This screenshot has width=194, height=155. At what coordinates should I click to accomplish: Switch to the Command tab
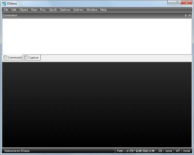tap(12, 57)
